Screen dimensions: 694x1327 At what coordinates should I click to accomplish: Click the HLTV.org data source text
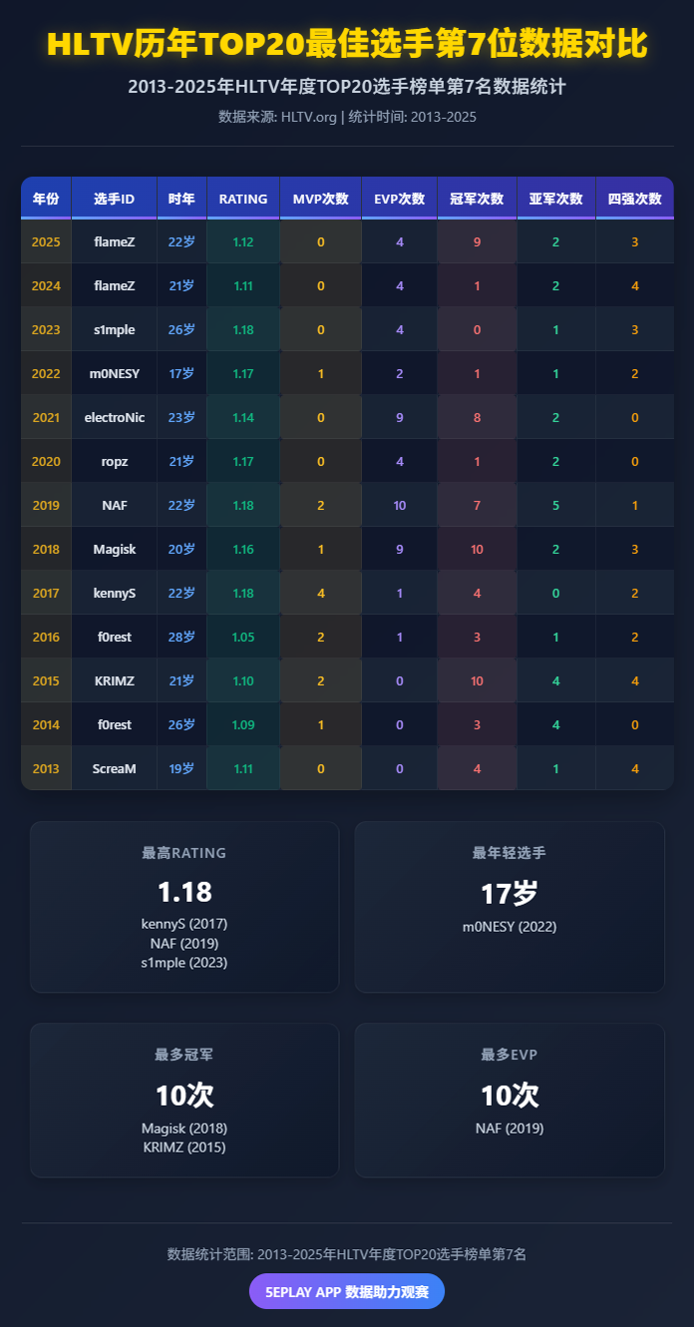click(x=307, y=117)
